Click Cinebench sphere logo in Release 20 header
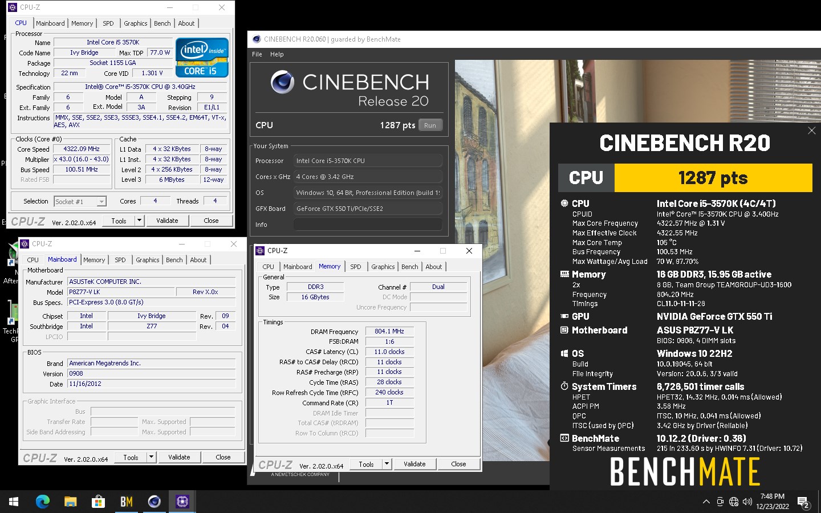This screenshot has height=513, width=821. pyautogui.click(x=282, y=83)
